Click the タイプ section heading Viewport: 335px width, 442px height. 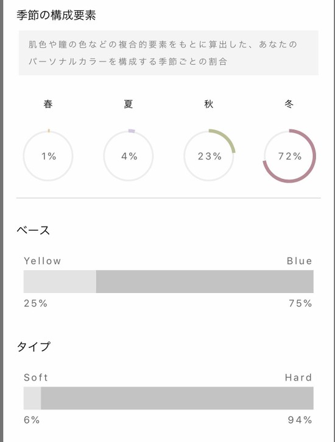[33, 346]
